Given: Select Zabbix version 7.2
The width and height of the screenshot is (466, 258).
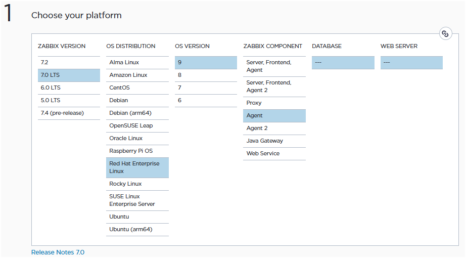Looking at the screenshot, I should 69,62.
